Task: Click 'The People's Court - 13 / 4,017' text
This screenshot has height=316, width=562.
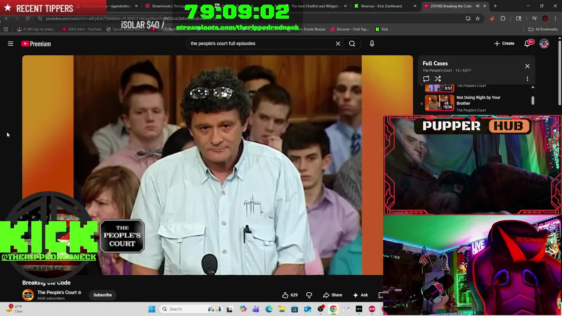Action: point(447,70)
